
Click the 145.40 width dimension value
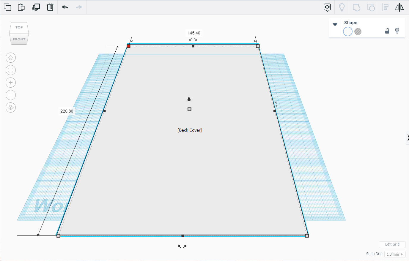click(194, 33)
